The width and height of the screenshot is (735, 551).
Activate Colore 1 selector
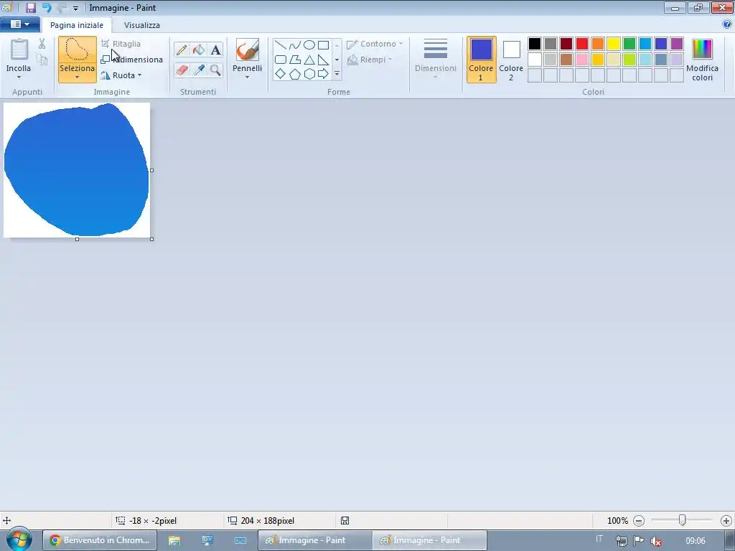pyautogui.click(x=482, y=60)
